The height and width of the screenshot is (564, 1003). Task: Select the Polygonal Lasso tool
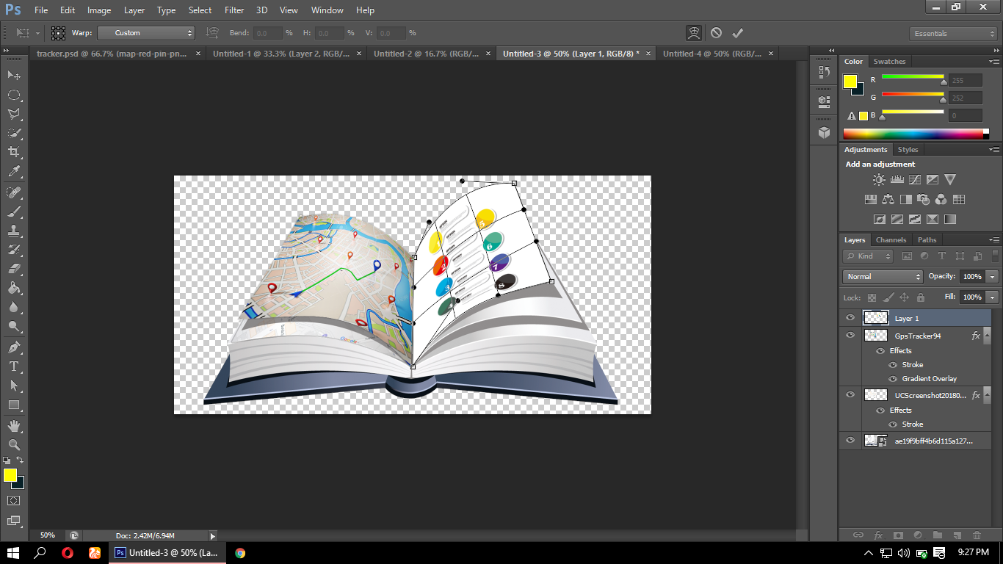pyautogui.click(x=14, y=114)
